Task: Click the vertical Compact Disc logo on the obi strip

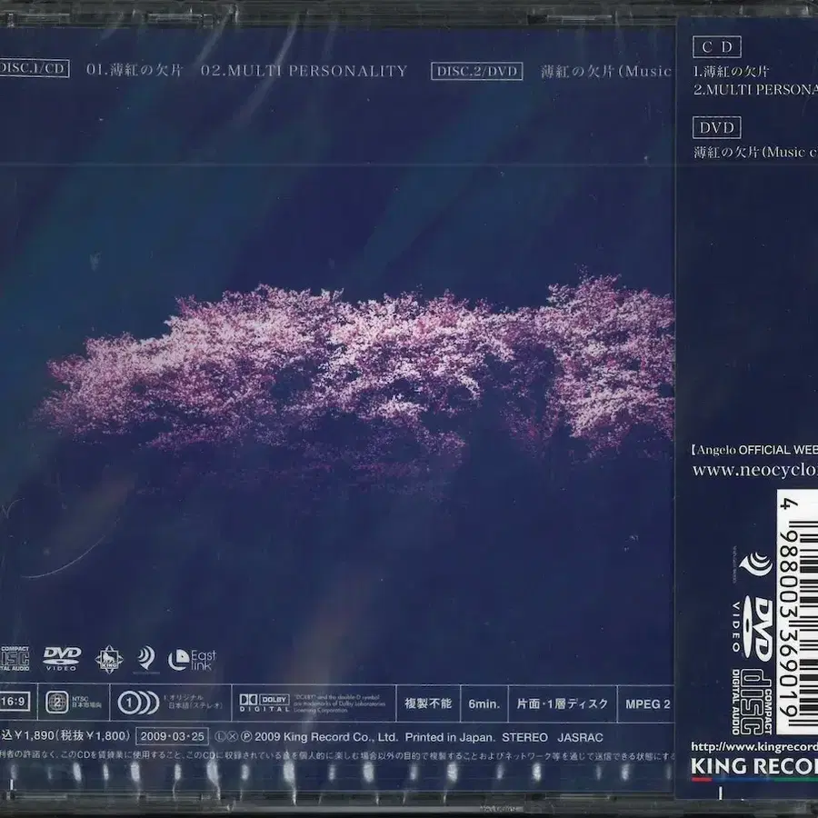Action: point(752,701)
